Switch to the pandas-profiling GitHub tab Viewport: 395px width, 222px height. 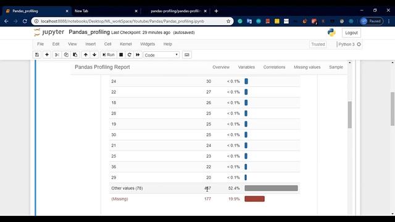175,11
